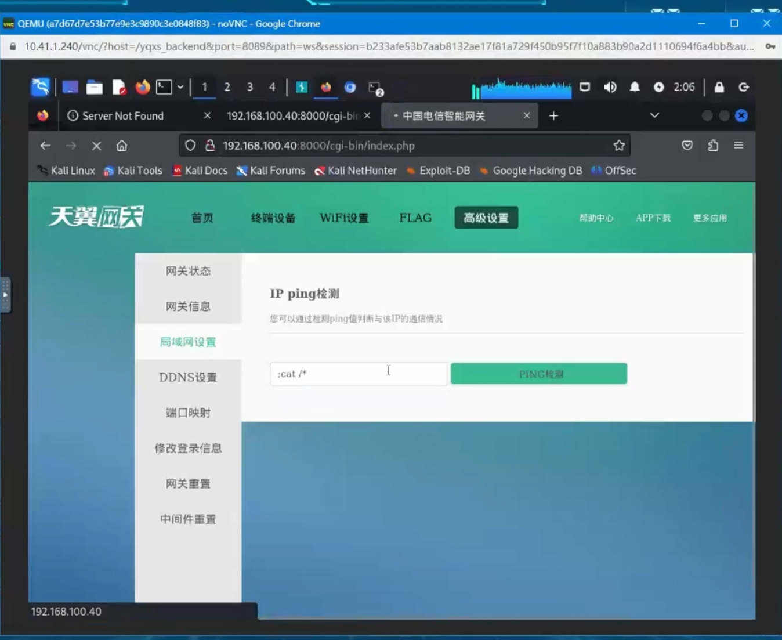Select the Chromium taskbar window icon

[x=350, y=87]
